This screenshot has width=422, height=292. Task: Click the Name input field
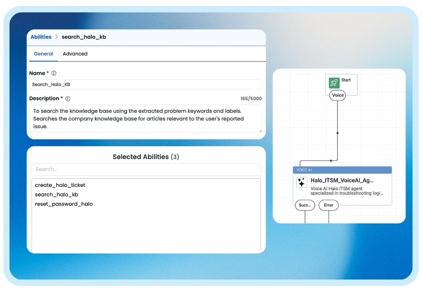tap(145, 85)
